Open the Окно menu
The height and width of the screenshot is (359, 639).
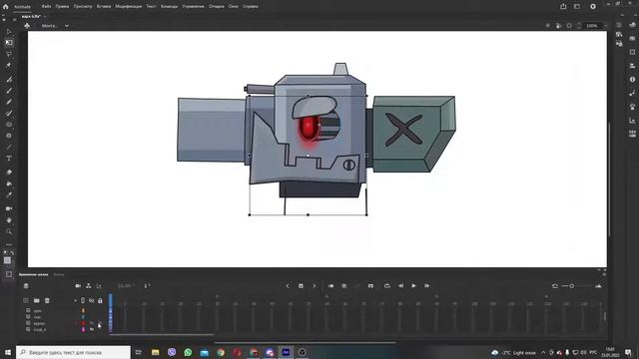click(x=233, y=6)
